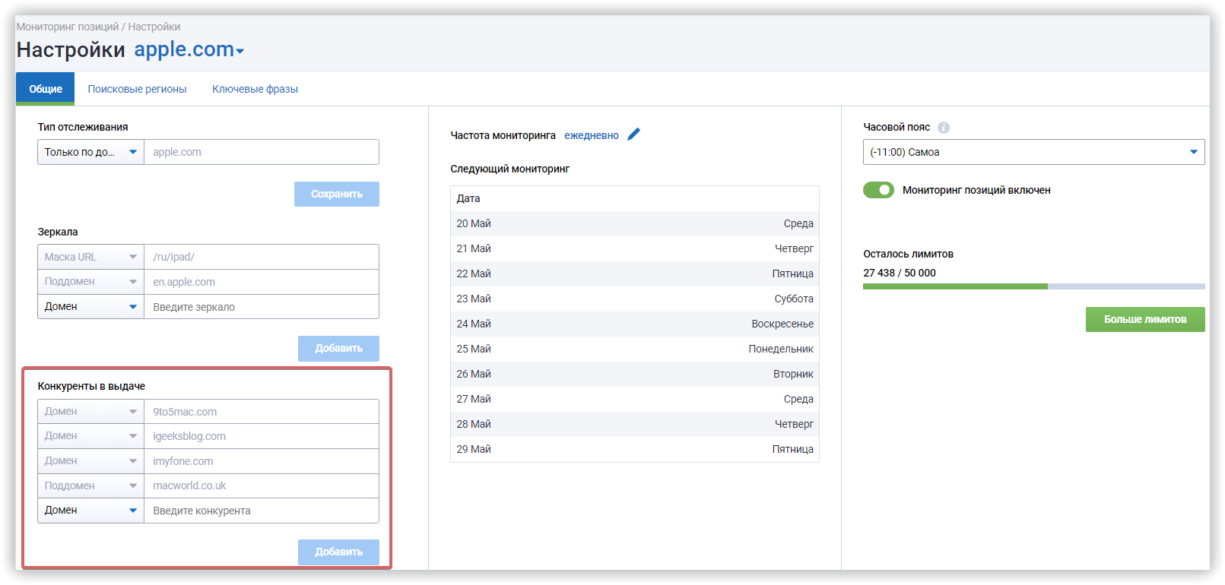Click the 9to5mac.com competitor field
Screen dimensions: 1225x585
[262, 412]
